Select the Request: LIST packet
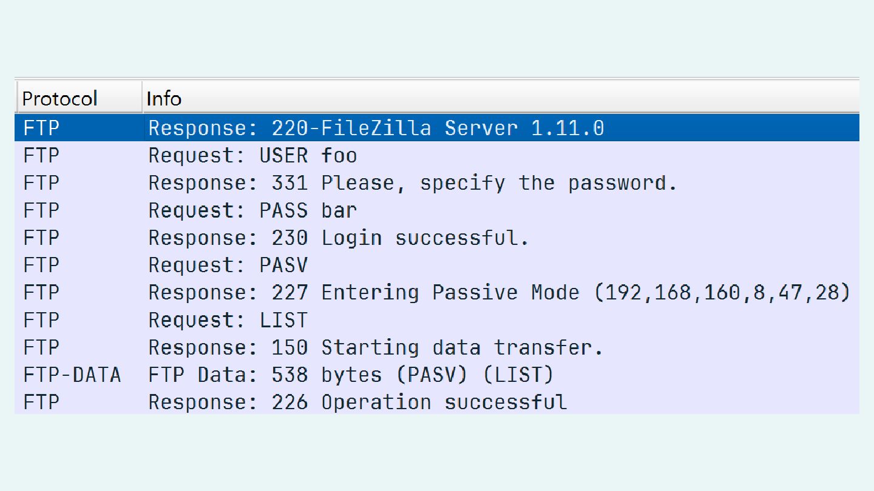The image size is (874, 491). pyautogui.click(x=437, y=320)
